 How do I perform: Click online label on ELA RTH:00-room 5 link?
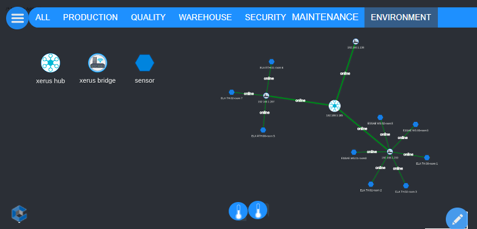[265, 113]
